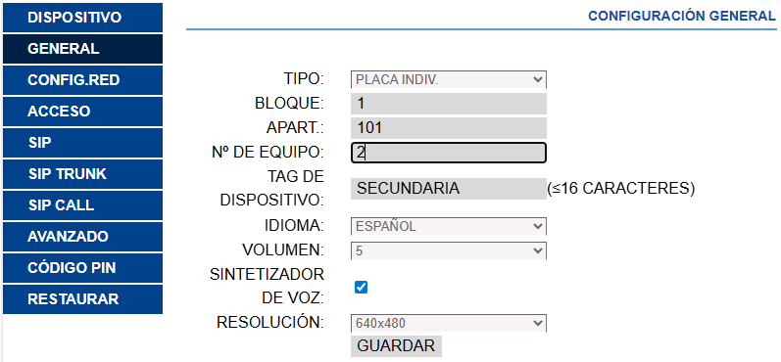This screenshot has width=781, height=362.
Task: Go to the CONFIG.RED section
Action: [x=82, y=80]
